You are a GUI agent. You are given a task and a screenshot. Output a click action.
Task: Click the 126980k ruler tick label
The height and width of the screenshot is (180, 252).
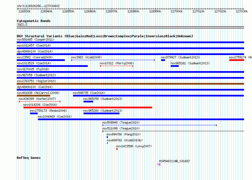pyautogui.click(x=133, y=11)
